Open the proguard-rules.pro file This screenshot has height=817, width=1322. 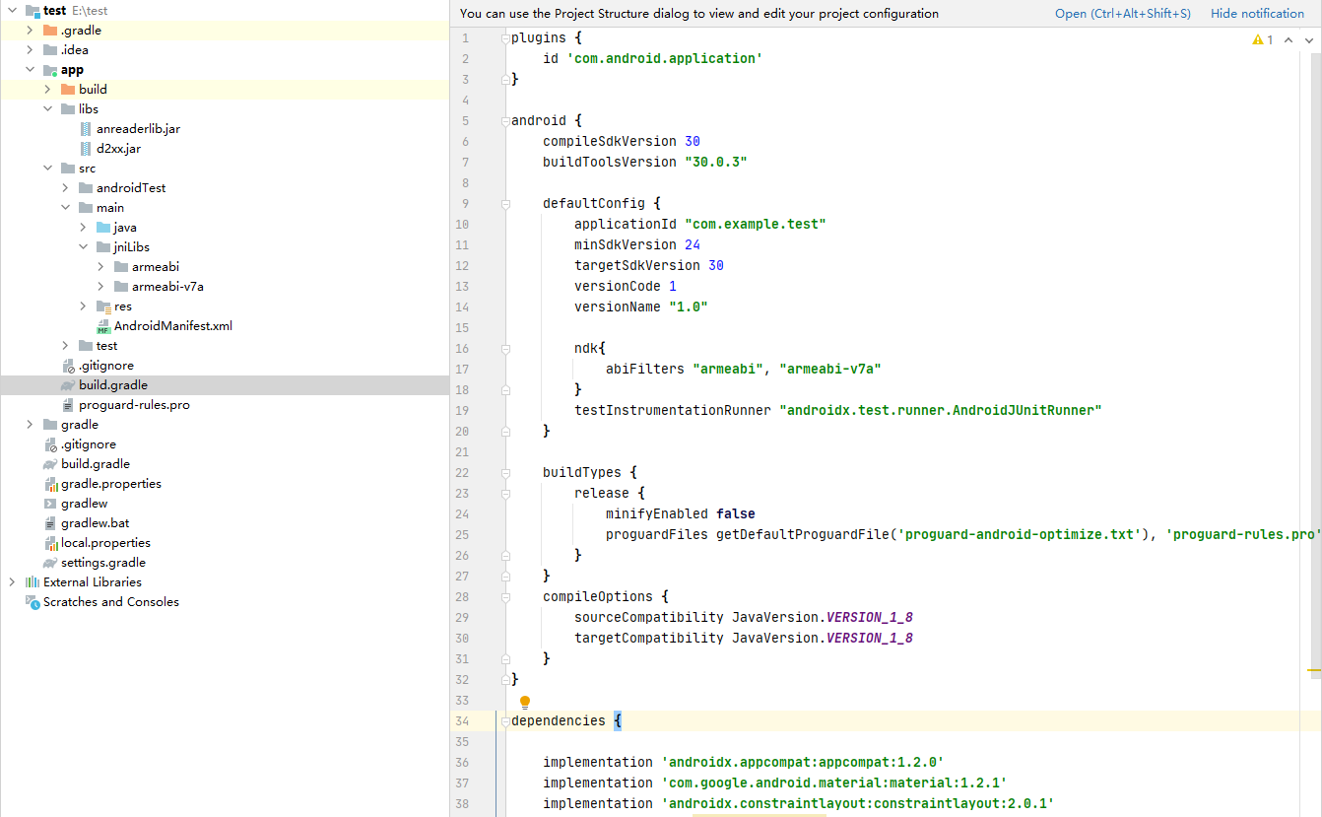point(135,404)
